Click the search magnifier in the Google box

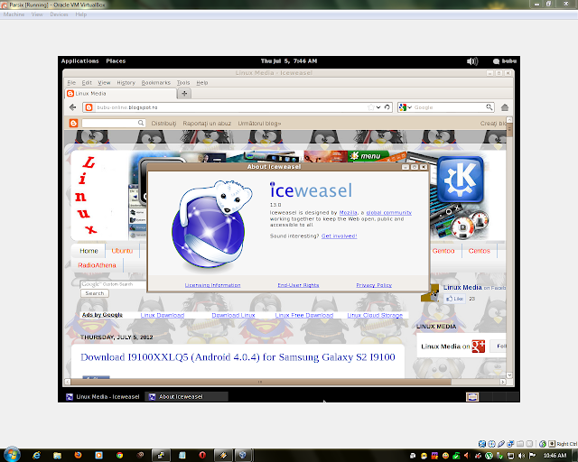point(489,107)
